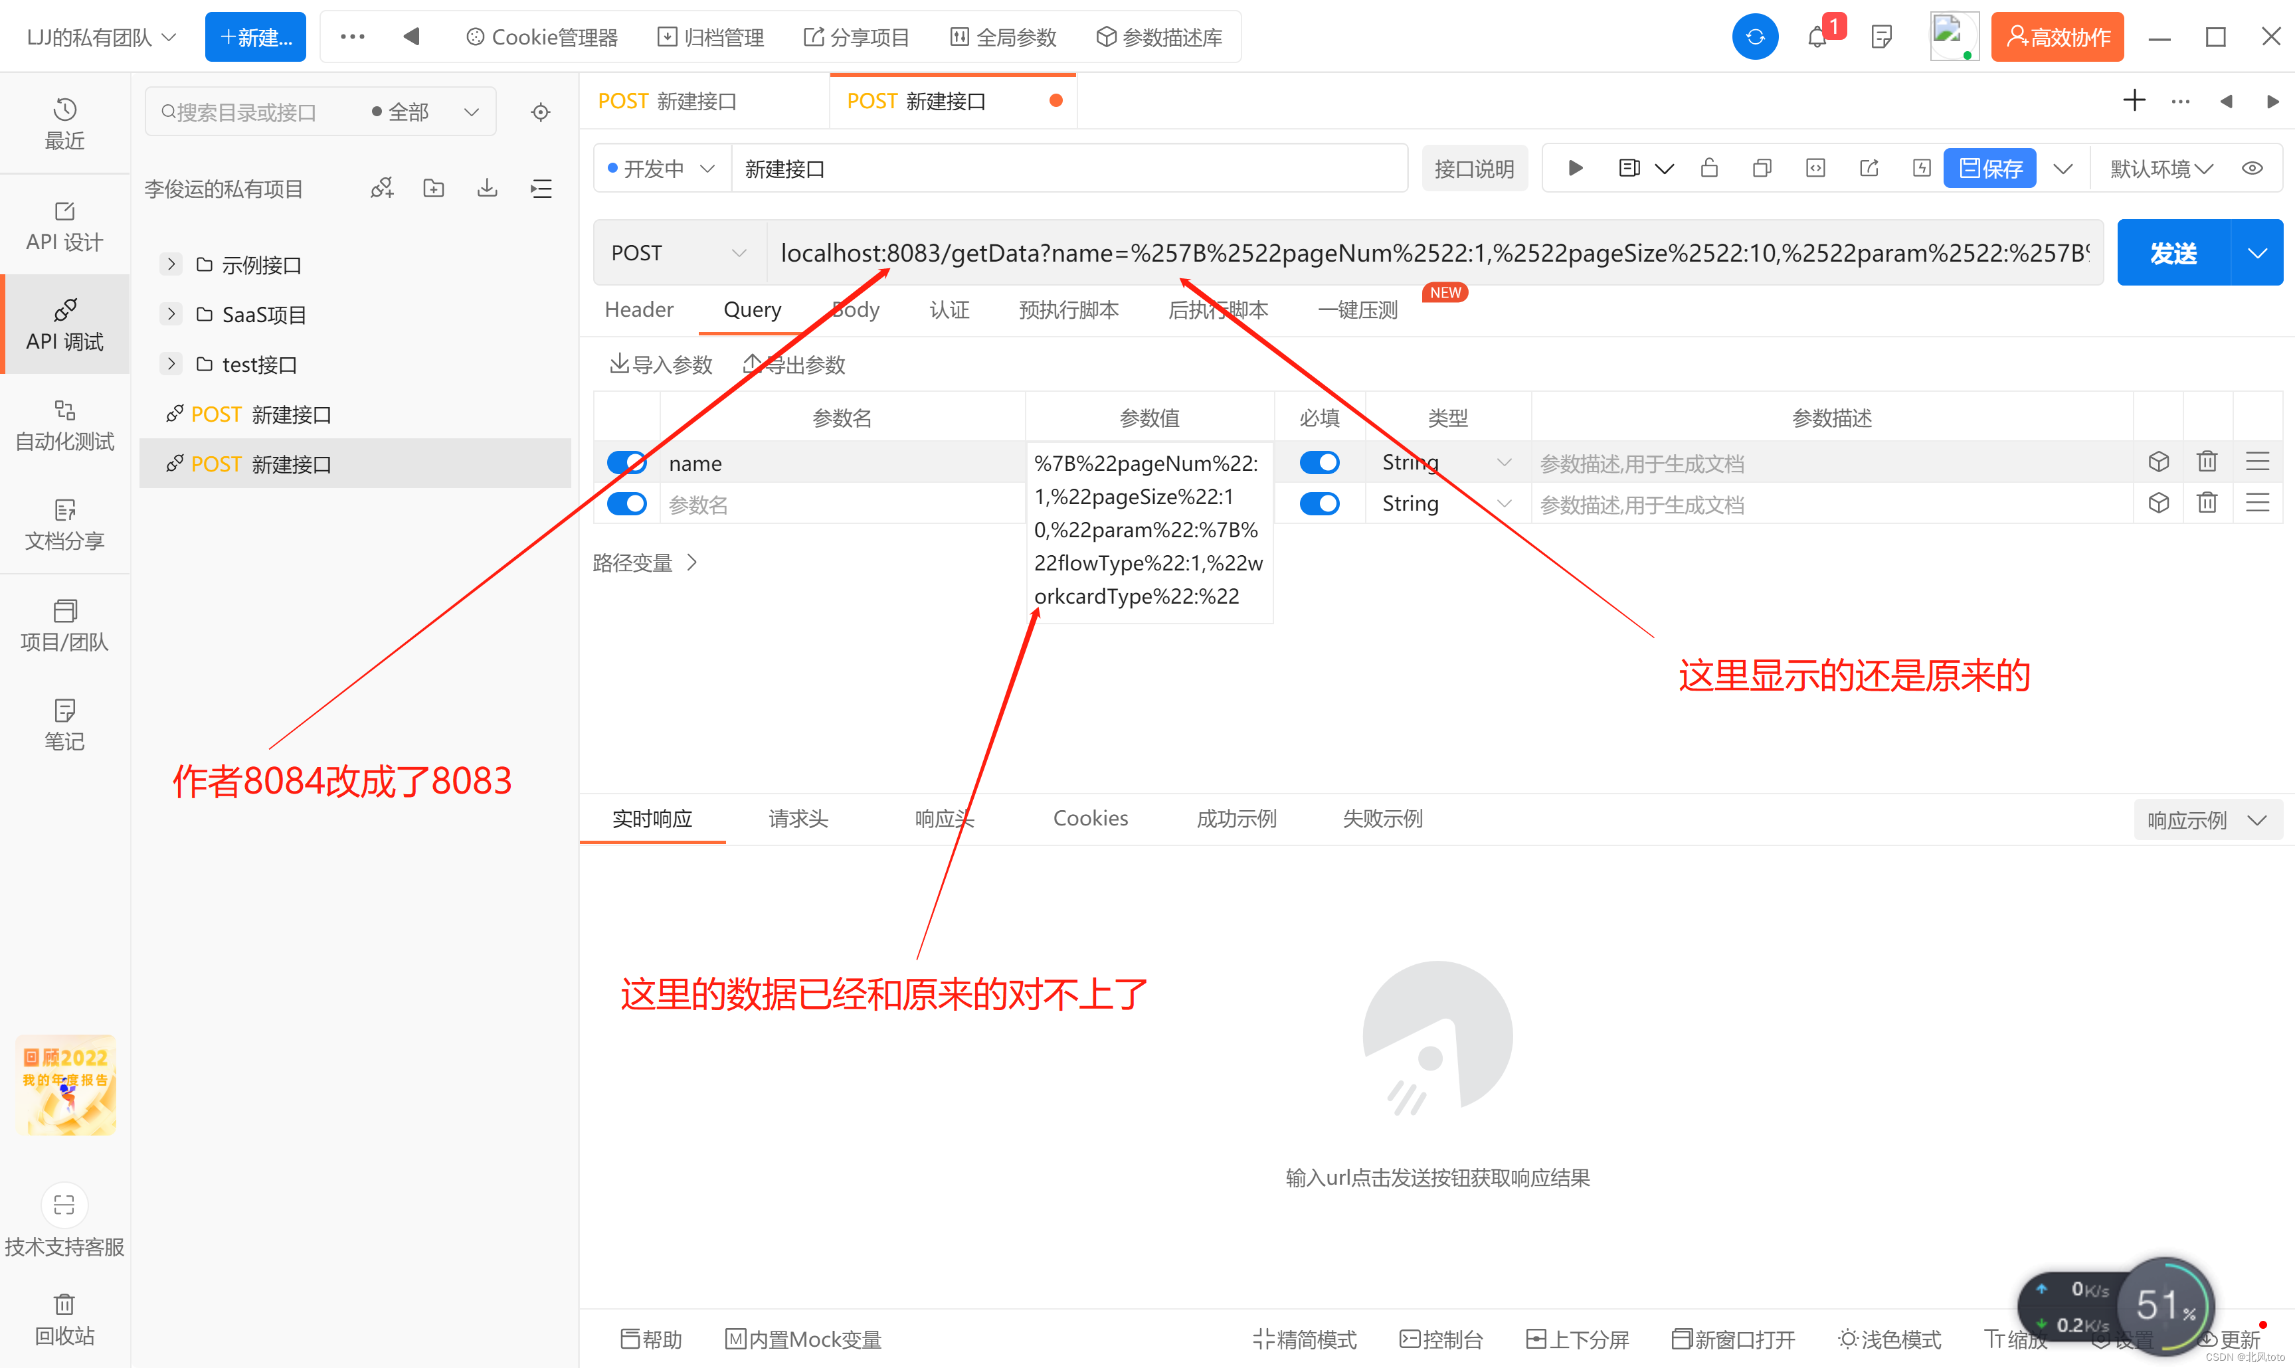
Task: Click the URL input field
Action: coord(1433,252)
